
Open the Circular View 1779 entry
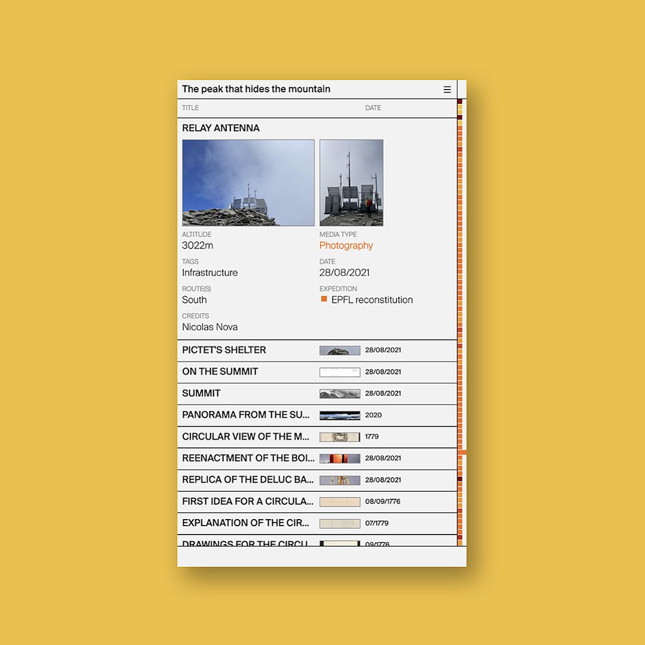pyautogui.click(x=246, y=437)
